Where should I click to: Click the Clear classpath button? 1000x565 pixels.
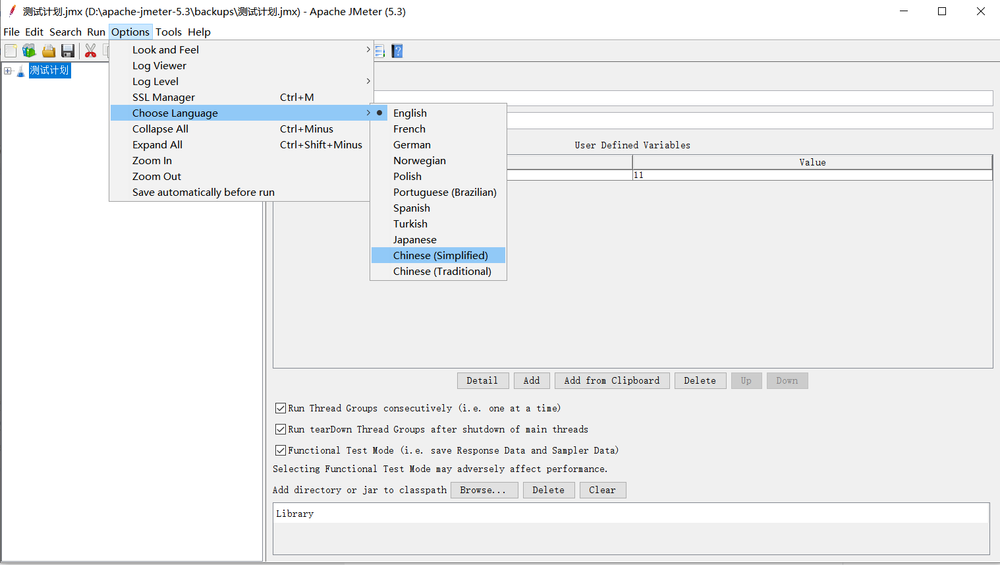(x=603, y=490)
